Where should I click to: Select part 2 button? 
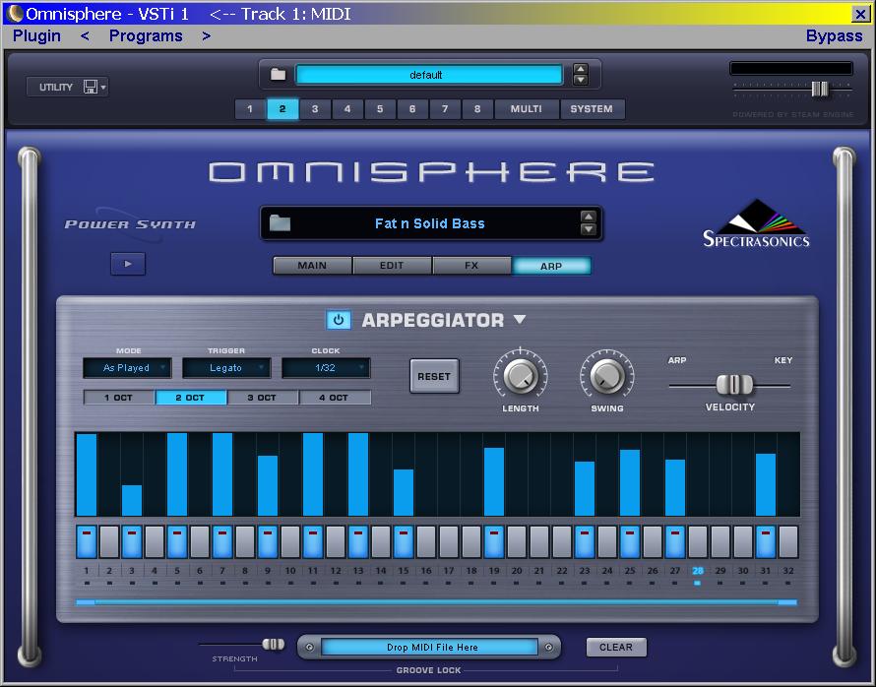coord(282,109)
